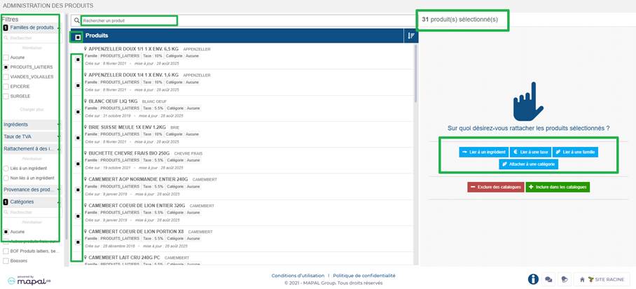Click the search magnifier icon
Image resolution: width=636 pixels, height=289 pixels.
(x=77, y=21)
